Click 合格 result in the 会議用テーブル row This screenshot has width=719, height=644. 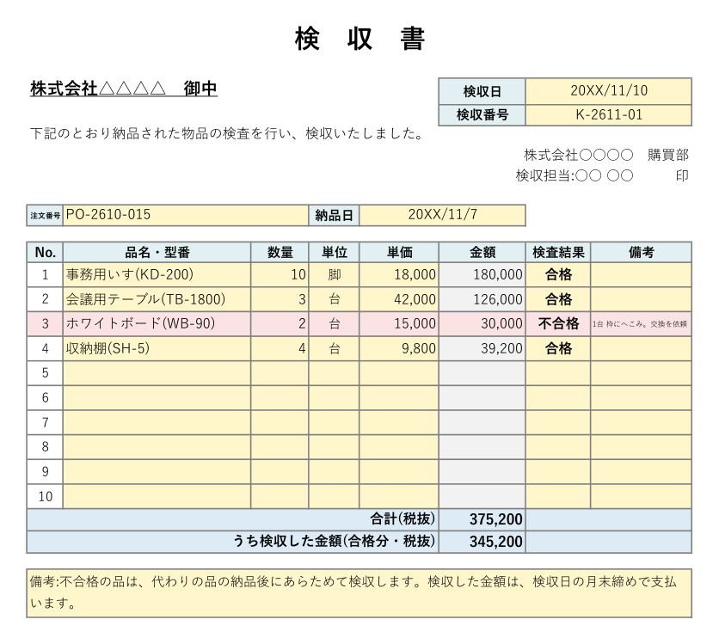point(558,299)
